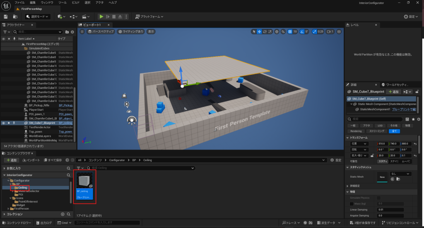This screenshot has width=424, height=228.
Task: Click the green Play button in toolbar
Action: click(x=101, y=17)
